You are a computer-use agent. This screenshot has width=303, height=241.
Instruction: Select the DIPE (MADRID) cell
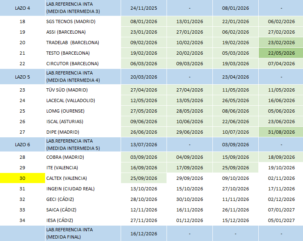click(83, 132)
